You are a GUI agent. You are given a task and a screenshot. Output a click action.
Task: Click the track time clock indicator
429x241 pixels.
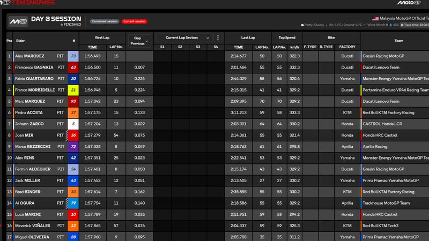point(415,25)
